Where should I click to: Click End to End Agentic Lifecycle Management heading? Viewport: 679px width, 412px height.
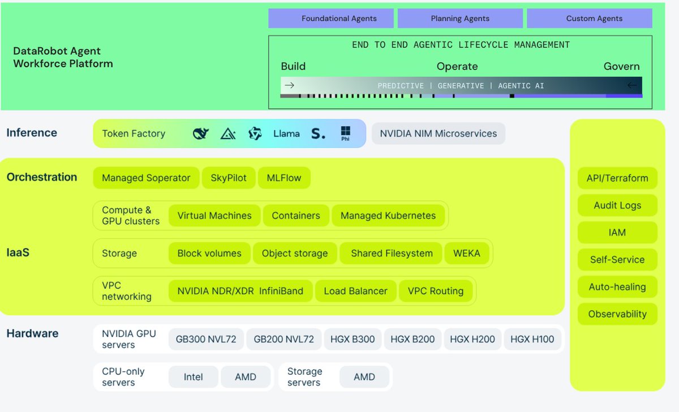coord(461,45)
